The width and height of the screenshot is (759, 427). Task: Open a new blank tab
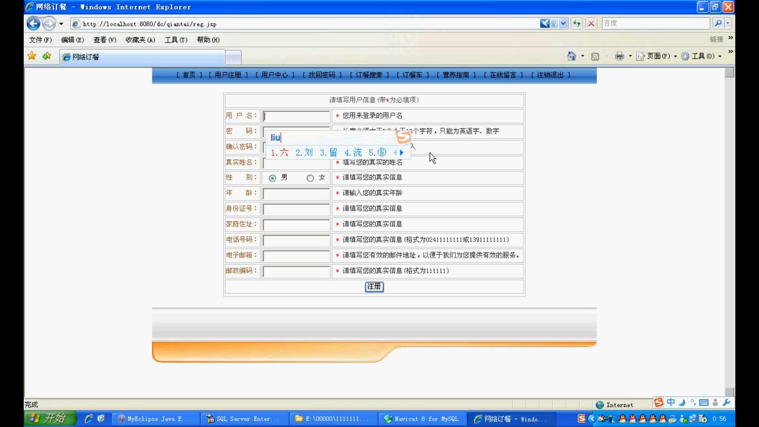pyautogui.click(x=233, y=58)
